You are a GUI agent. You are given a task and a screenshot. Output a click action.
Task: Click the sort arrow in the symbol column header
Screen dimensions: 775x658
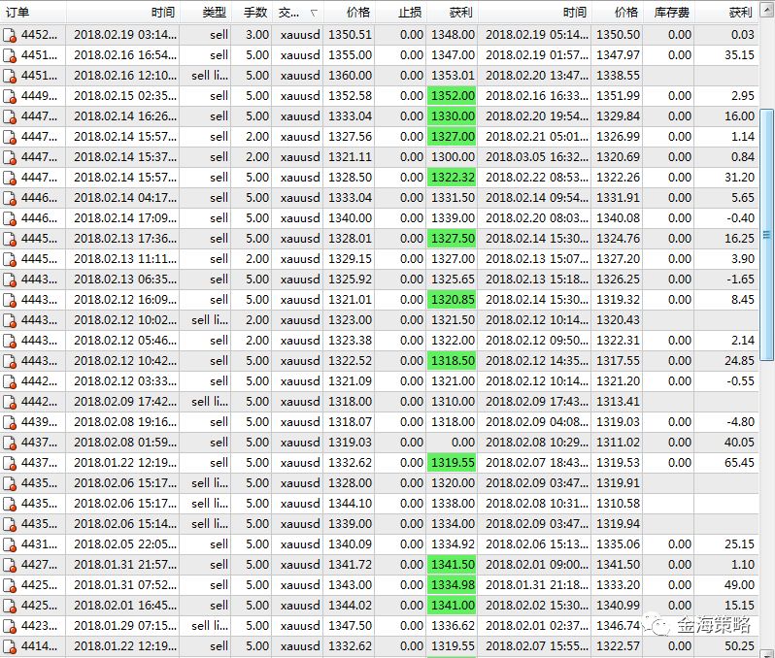pos(313,13)
